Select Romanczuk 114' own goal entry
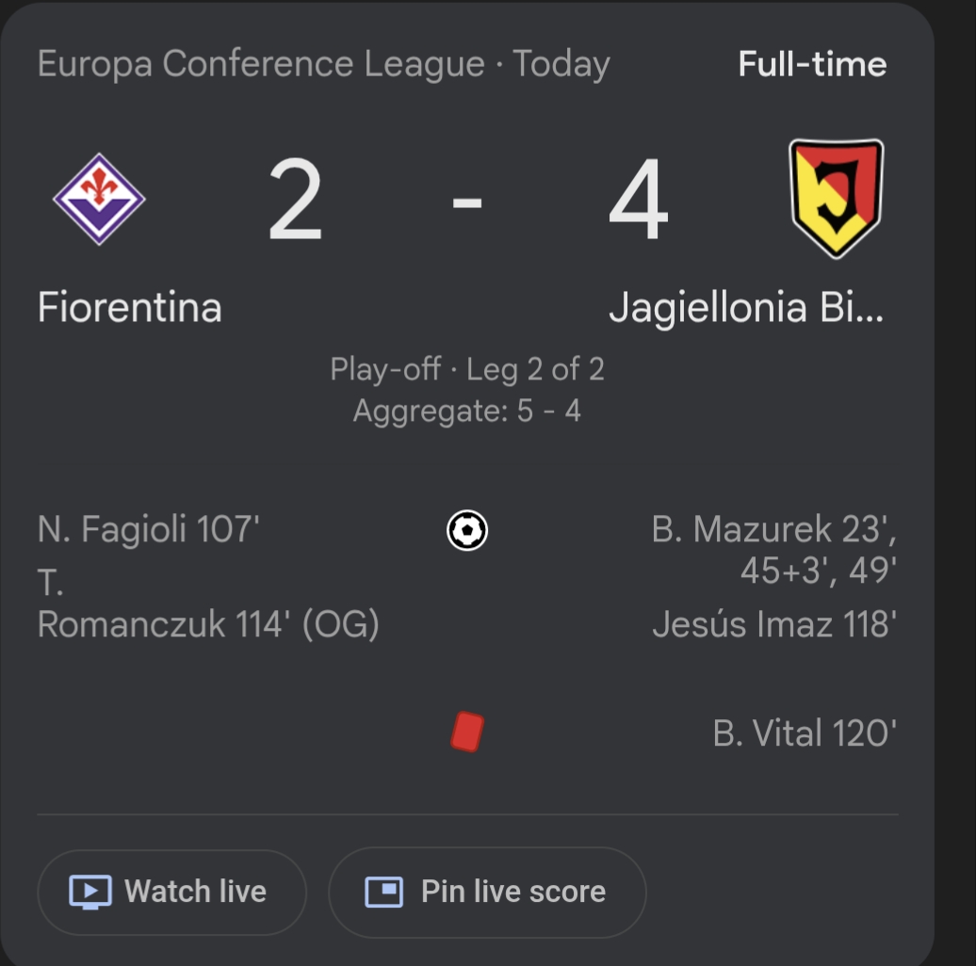The image size is (976, 966). coord(208,624)
